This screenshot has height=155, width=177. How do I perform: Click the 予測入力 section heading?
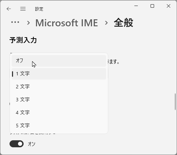pyautogui.click(x=23, y=40)
